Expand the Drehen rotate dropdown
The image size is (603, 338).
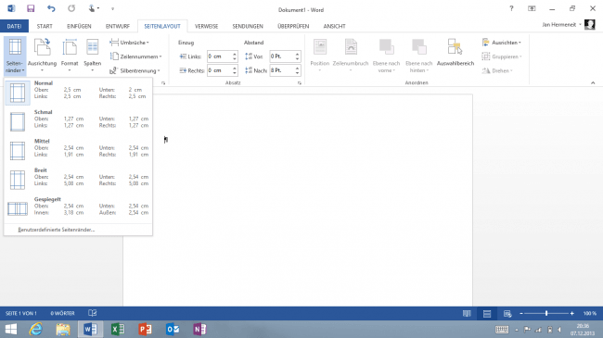497,70
